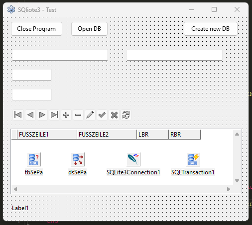
Task: Focus the wide edit field below Create new DB
Action: click(174, 55)
